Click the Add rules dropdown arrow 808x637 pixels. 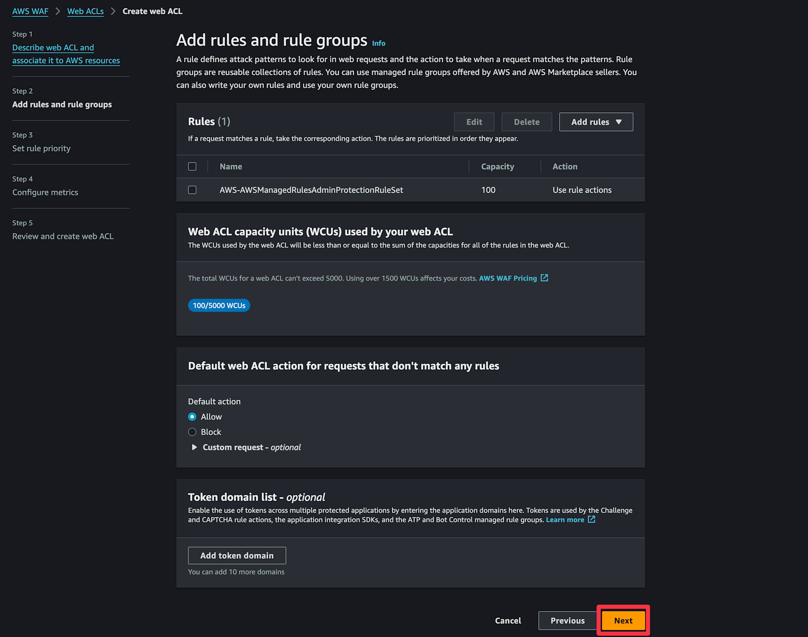[619, 122]
